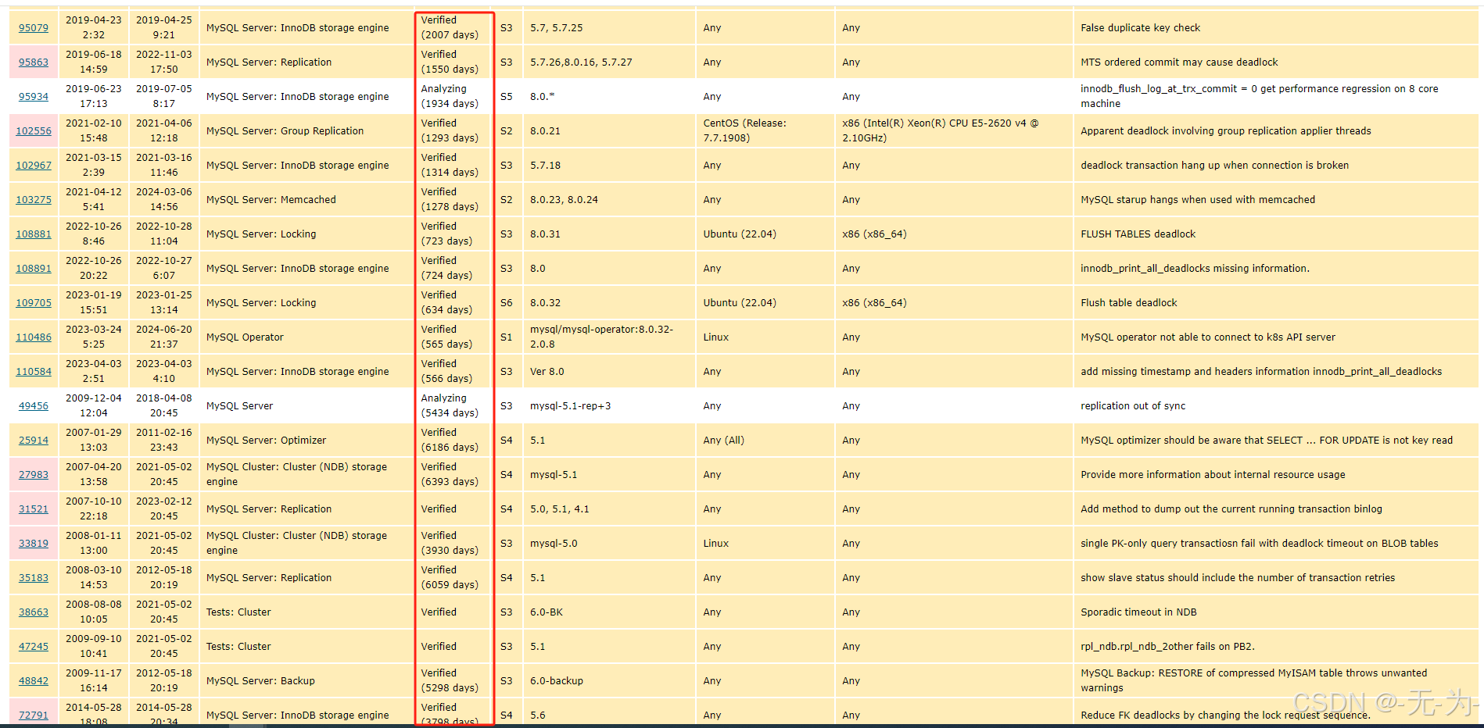Open bug report 95079
Image resolution: width=1484 pixels, height=728 pixels.
[34, 27]
